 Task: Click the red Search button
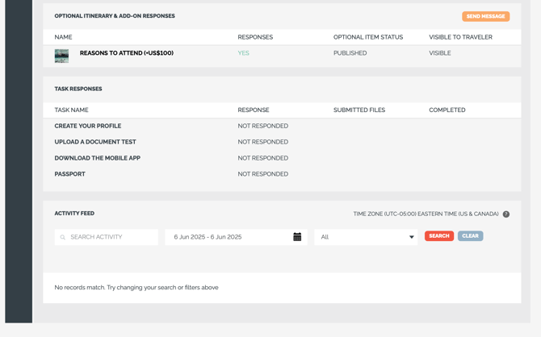point(439,236)
